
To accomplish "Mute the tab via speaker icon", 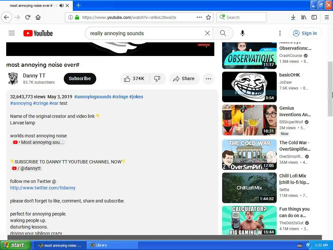I will pos(61,6).
